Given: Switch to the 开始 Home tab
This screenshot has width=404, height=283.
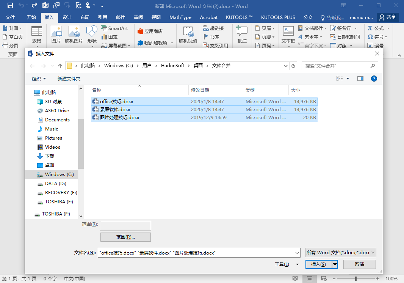Looking at the screenshot, I should click(31, 17).
